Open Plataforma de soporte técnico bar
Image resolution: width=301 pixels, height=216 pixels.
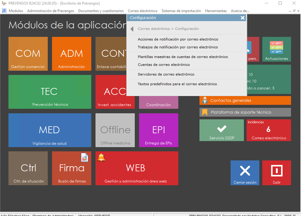point(245,112)
